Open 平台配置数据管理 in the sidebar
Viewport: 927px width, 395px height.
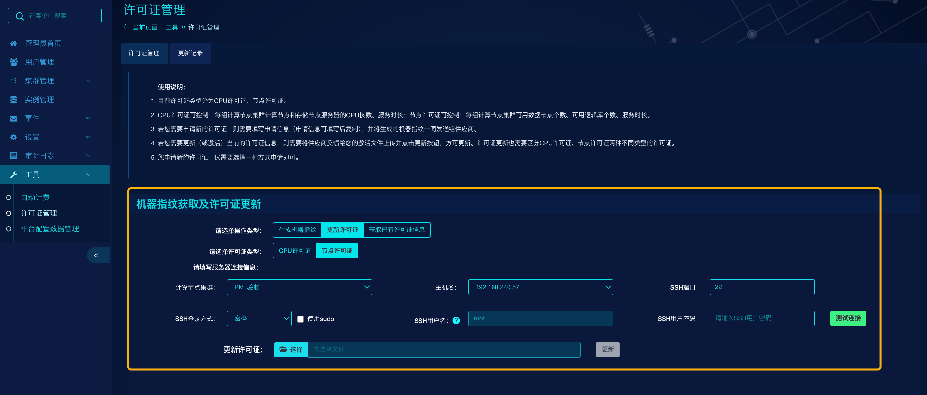point(50,229)
